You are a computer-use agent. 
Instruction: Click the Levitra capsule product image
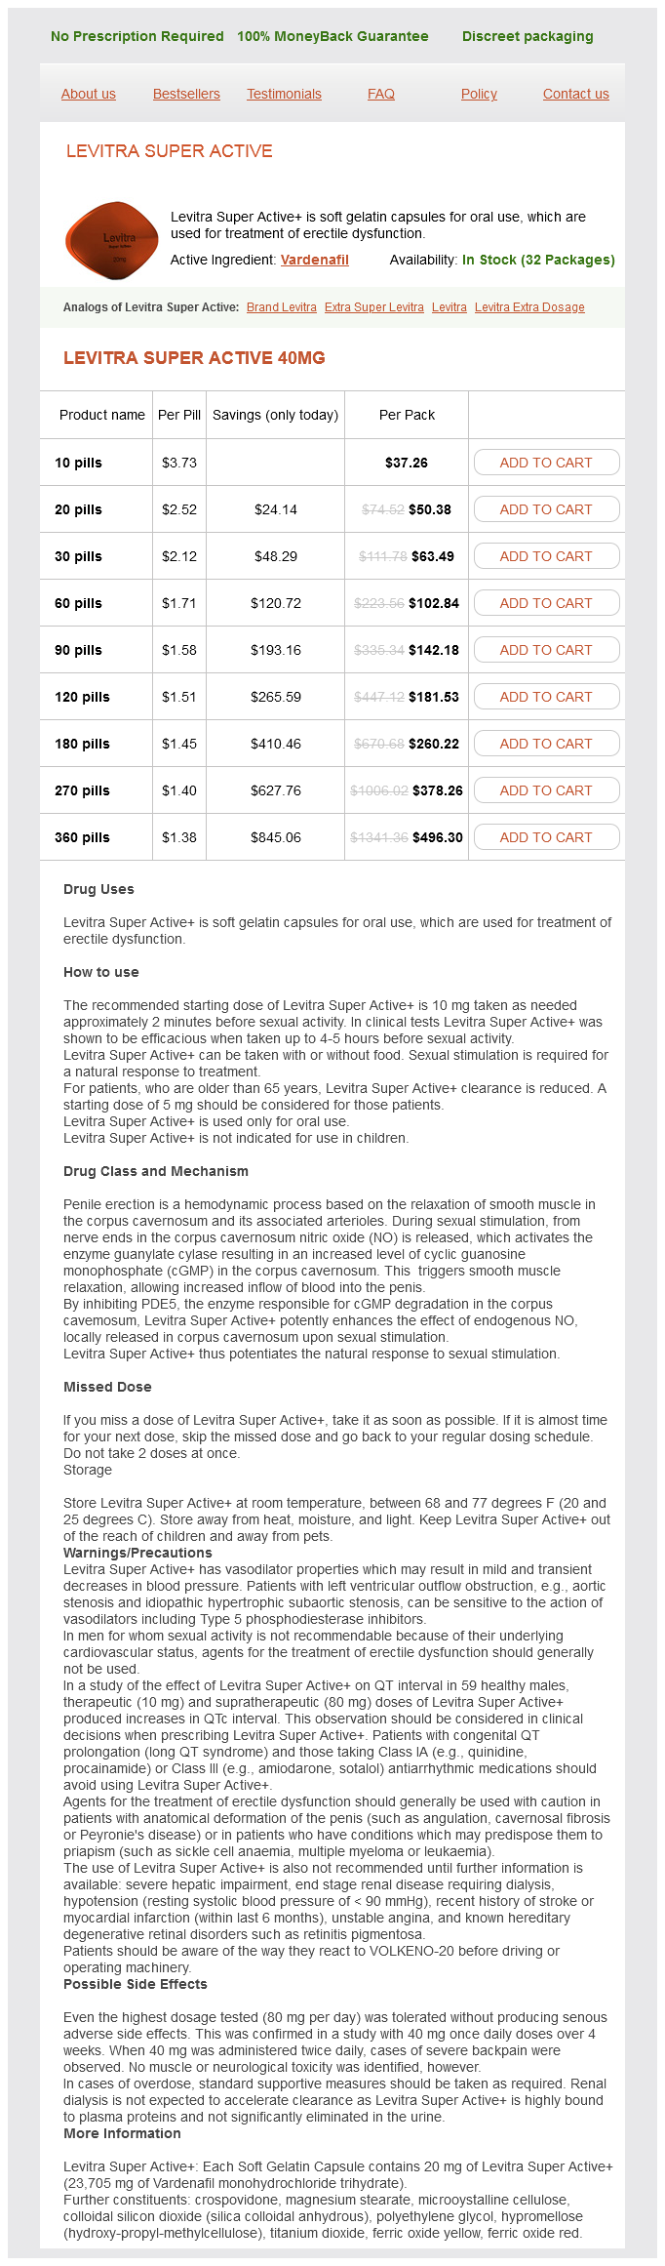click(x=112, y=239)
